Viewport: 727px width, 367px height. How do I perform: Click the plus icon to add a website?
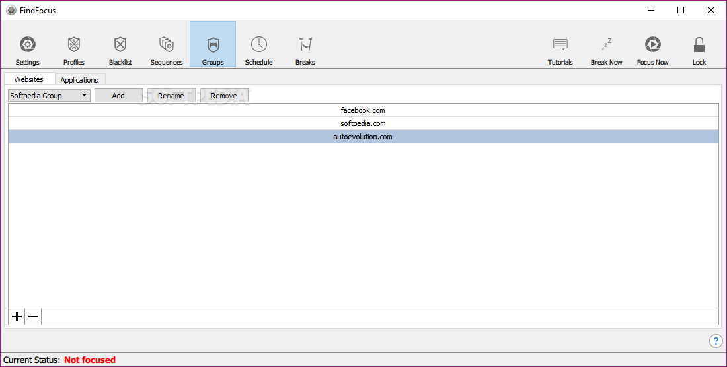coord(17,317)
